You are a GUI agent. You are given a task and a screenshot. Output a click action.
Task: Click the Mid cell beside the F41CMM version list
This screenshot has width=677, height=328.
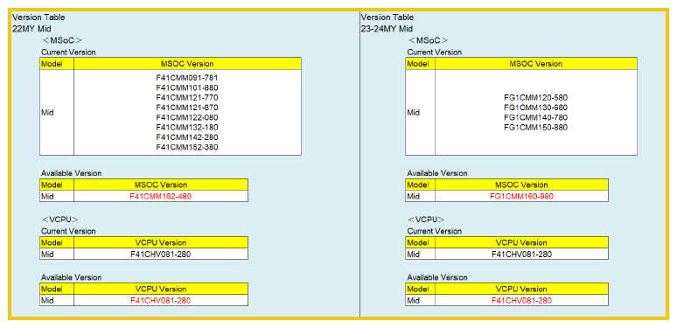pyautogui.click(x=57, y=113)
